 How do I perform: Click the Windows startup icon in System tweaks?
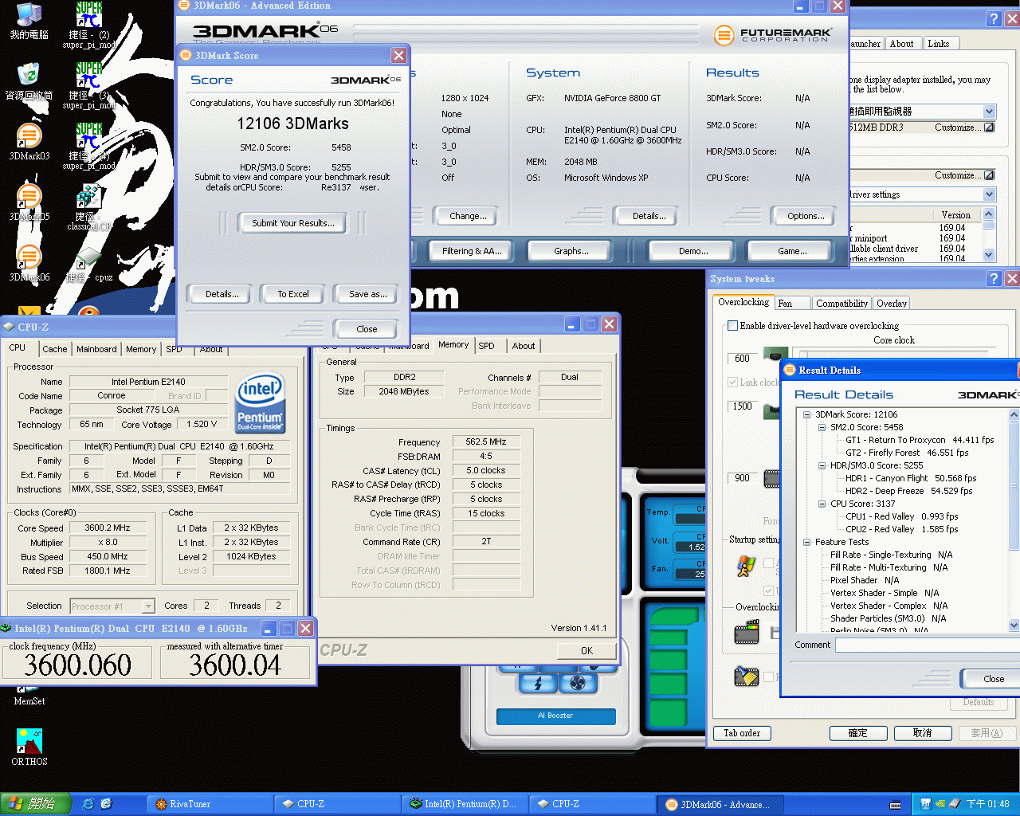click(x=746, y=565)
